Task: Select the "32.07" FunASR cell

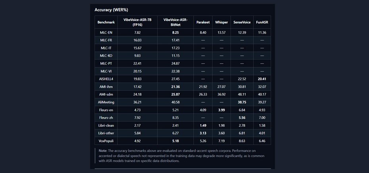Action: [x=262, y=87]
